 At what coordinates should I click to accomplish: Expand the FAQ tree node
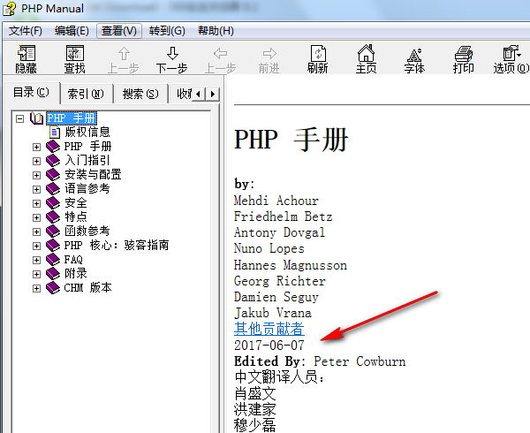(x=36, y=261)
